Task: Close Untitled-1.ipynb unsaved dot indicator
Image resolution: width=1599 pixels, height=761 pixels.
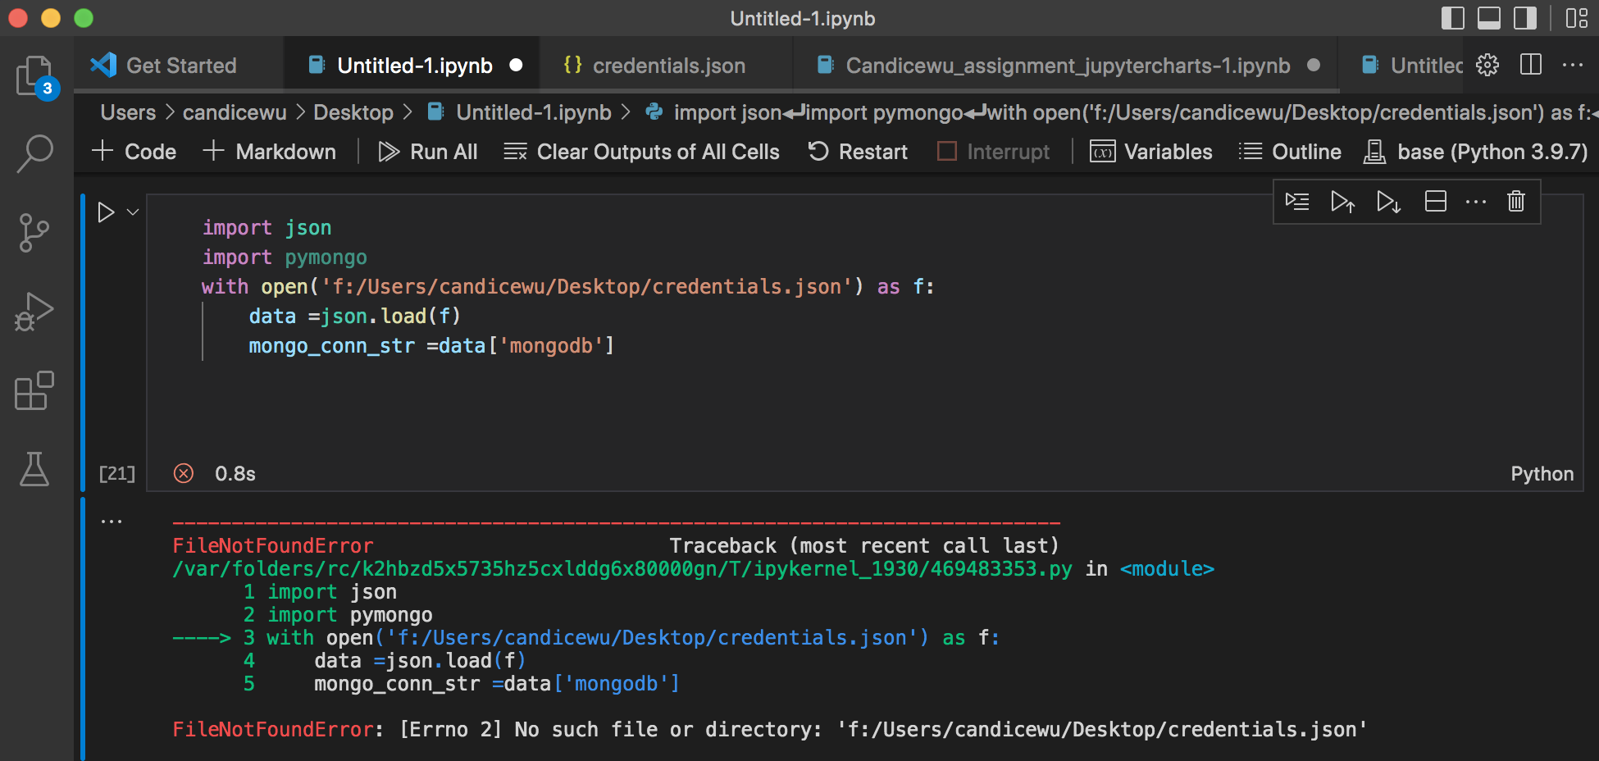Action: (516, 65)
